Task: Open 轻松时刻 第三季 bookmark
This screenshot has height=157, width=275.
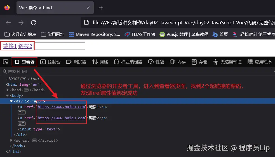Action: pos(254,34)
